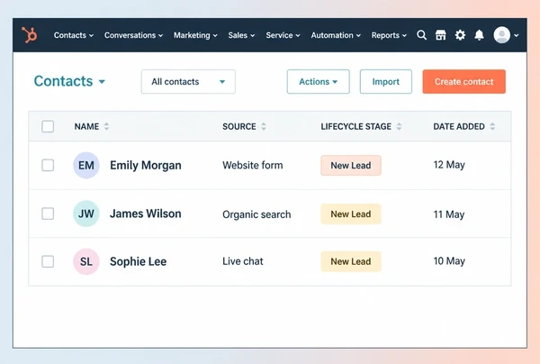This screenshot has height=364, width=540.
Task: Select the James Wilson row checkbox
Action: (48, 214)
